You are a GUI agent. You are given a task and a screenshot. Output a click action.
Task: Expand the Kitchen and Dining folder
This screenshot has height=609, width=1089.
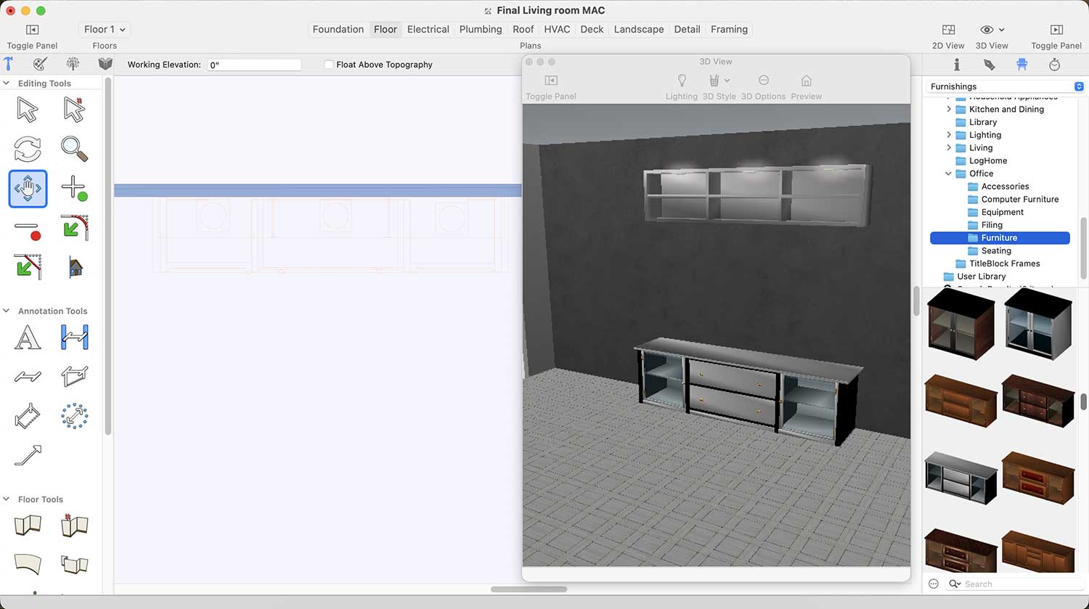(x=949, y=110)
